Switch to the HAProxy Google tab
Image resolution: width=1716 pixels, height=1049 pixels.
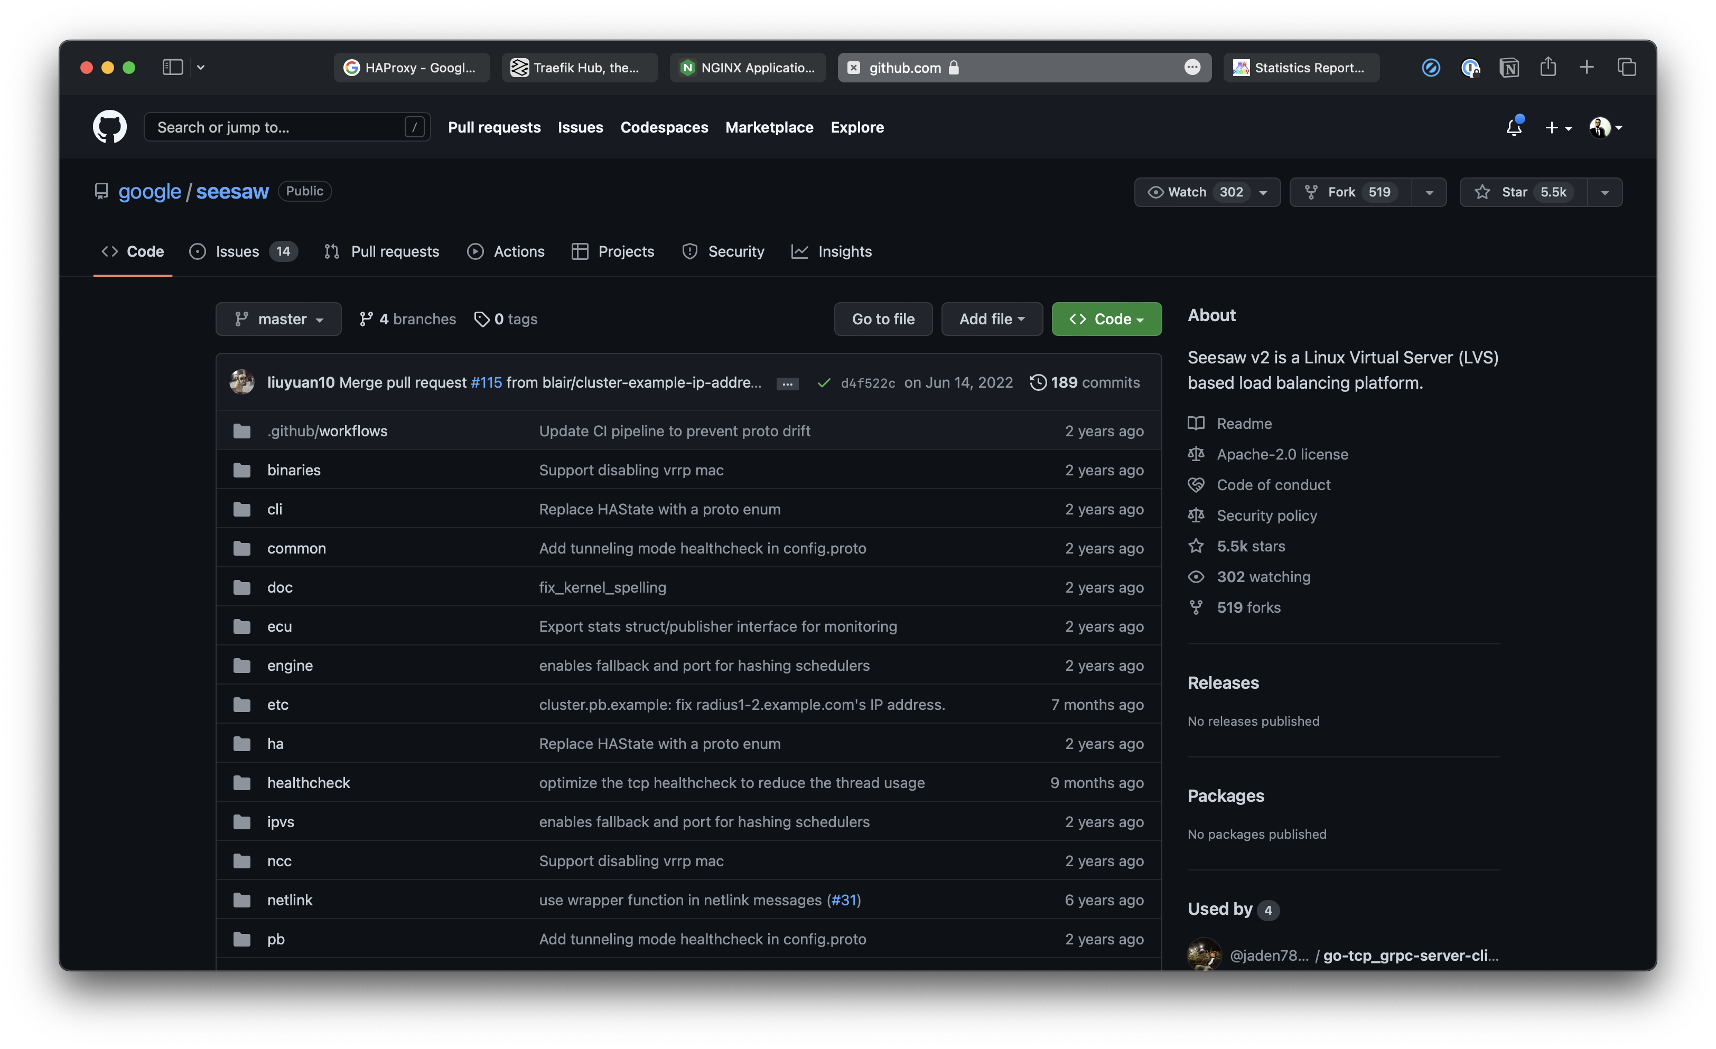[x=412, y=68]
